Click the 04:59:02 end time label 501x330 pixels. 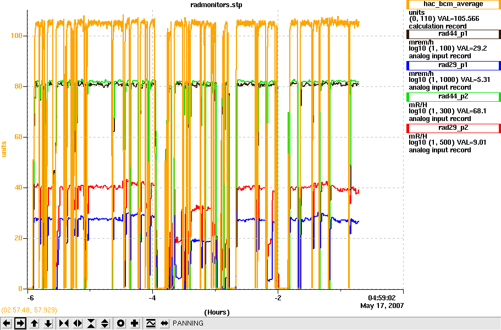[382, 298]
